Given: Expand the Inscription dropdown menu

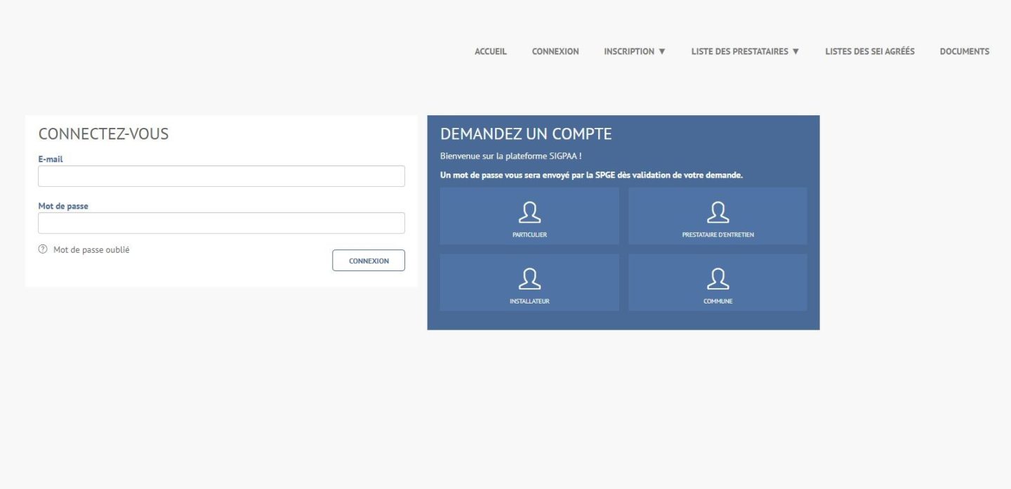Looking at the screenshot, I should pyautogui.click(x=635, y=51).
